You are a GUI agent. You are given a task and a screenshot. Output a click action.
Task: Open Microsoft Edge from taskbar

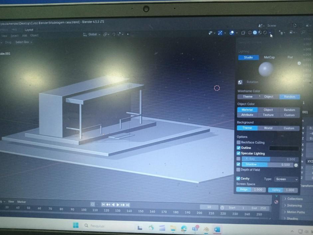pos(184,228)
